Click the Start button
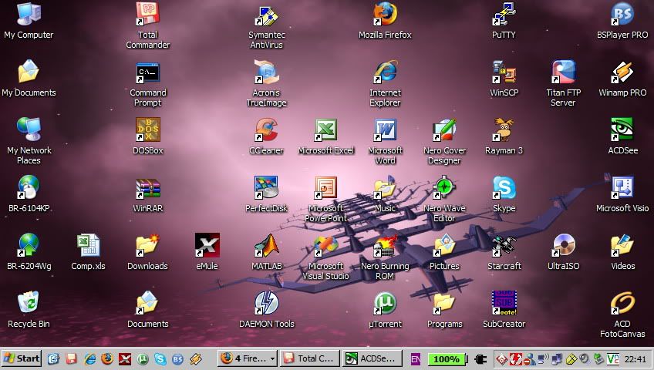This screenshot has width=654, height=370. 22,358
